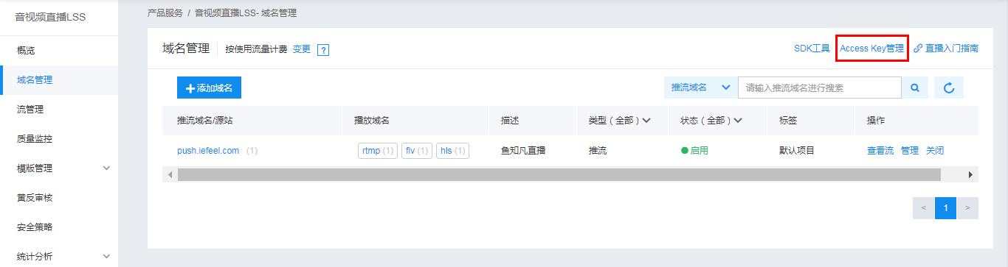Open the SDK工具 link
This screenshot has width=1008, height=267.
pyautogui.click(x=812, y=49)
